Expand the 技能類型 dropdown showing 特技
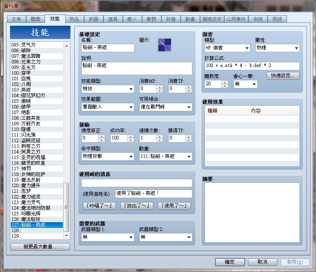 click(x=108, y=89)
